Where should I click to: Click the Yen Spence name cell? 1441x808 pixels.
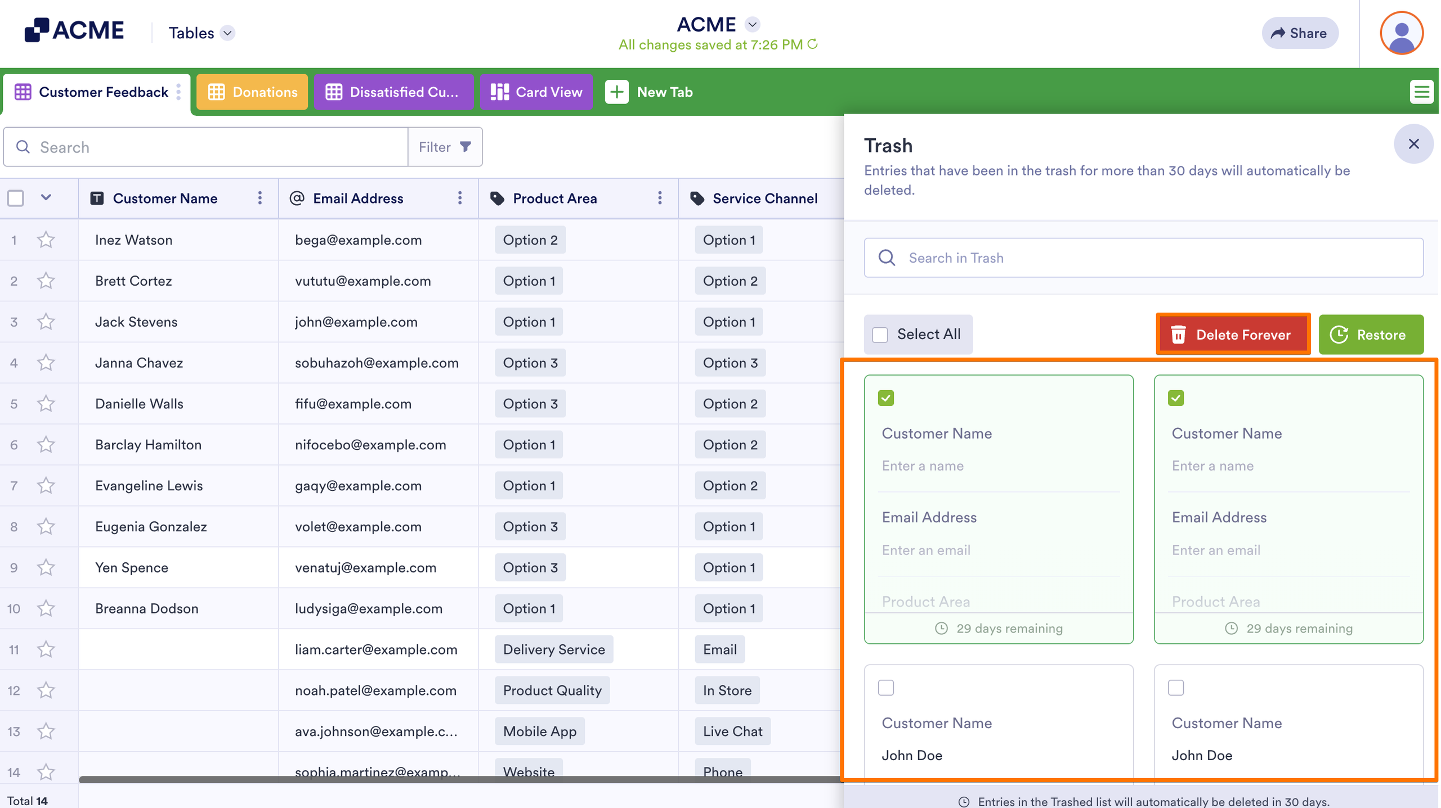pyautogui.click(x=178, y=567)
